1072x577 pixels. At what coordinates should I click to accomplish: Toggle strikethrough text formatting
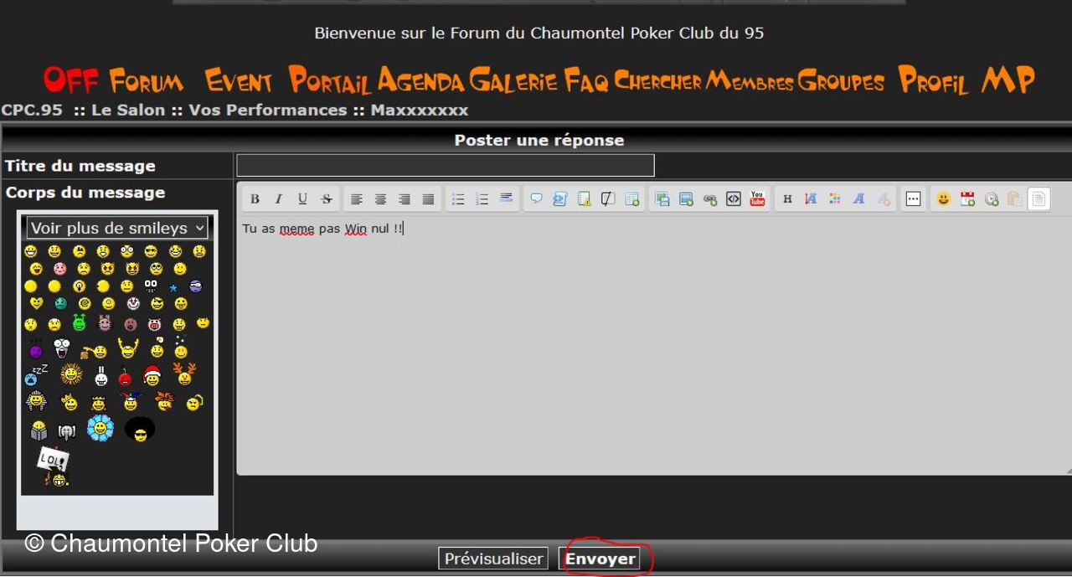pyautogui.click(x=327, y=199)
